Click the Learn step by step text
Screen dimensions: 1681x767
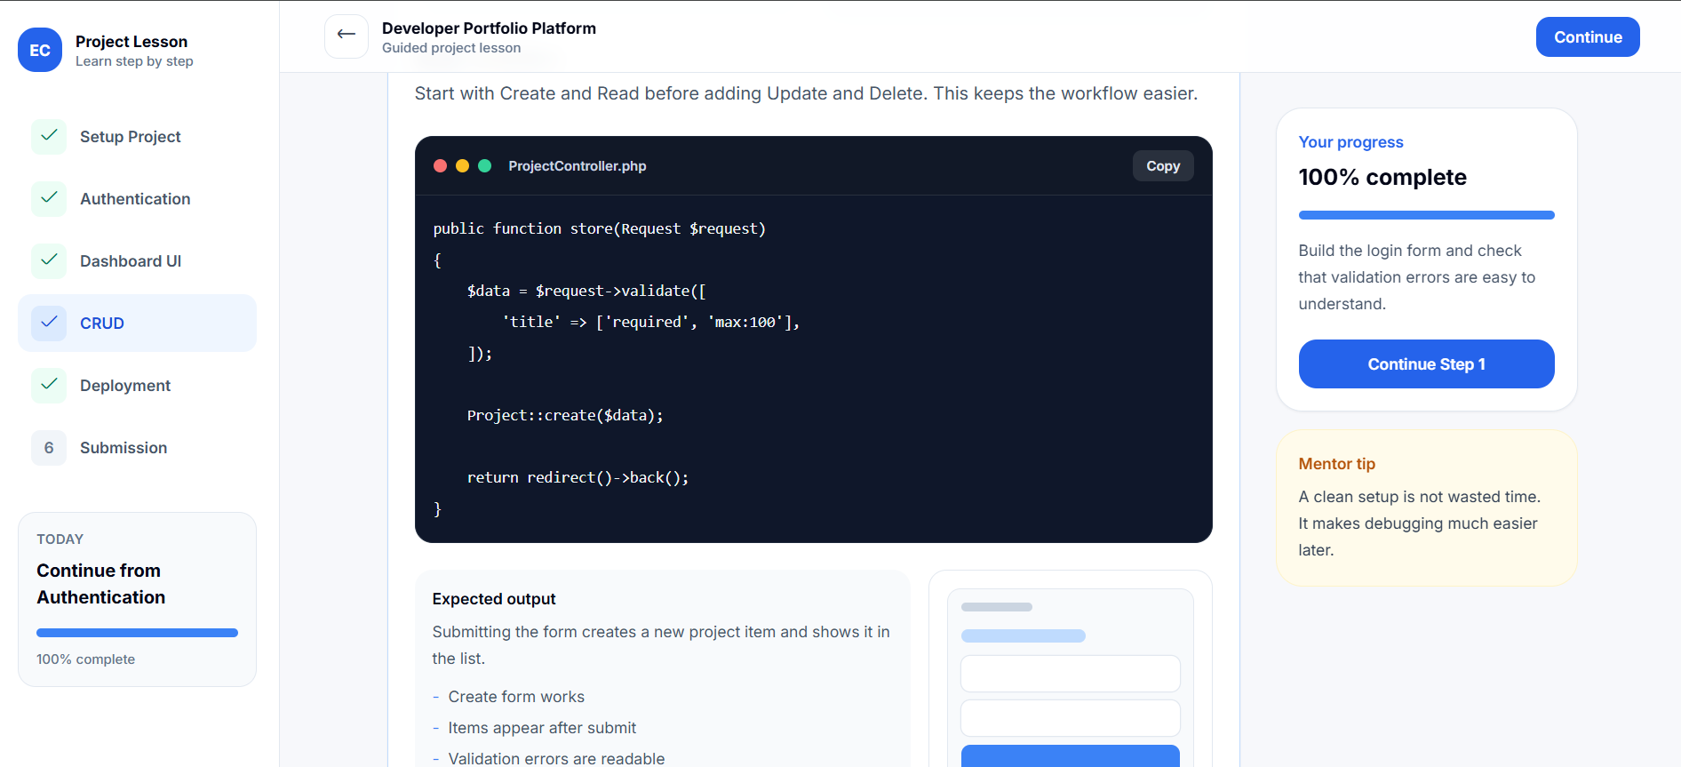134,61
